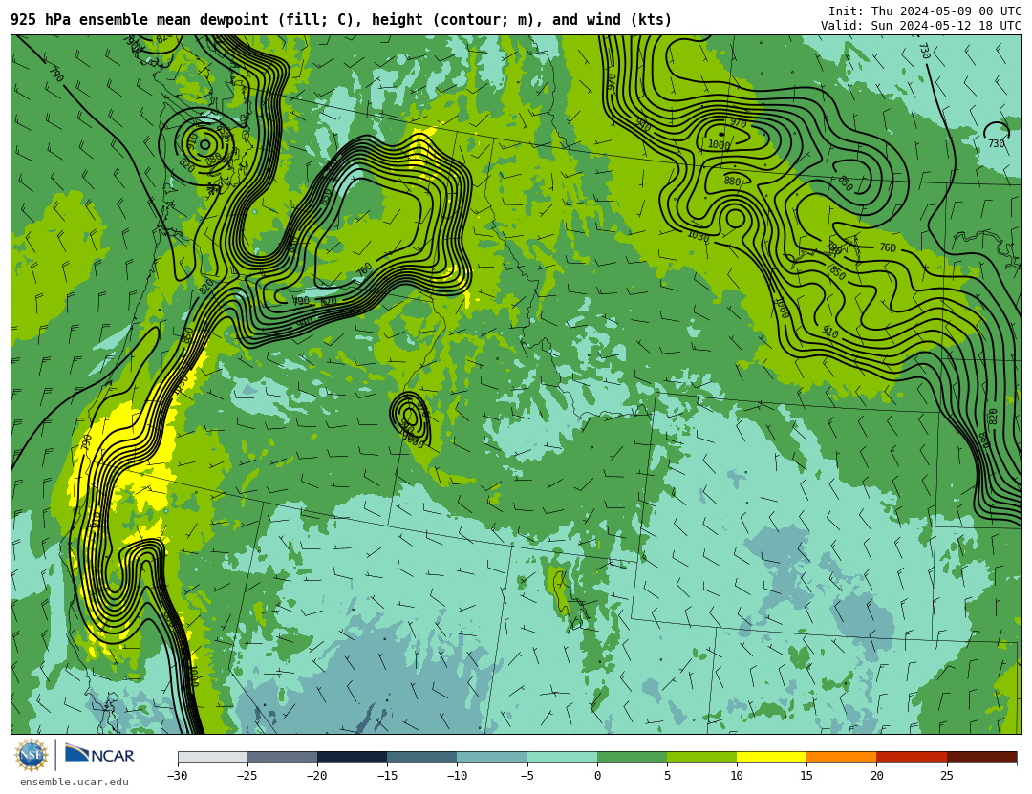Click the 25 colorbar tick label

tap(946, 776)
